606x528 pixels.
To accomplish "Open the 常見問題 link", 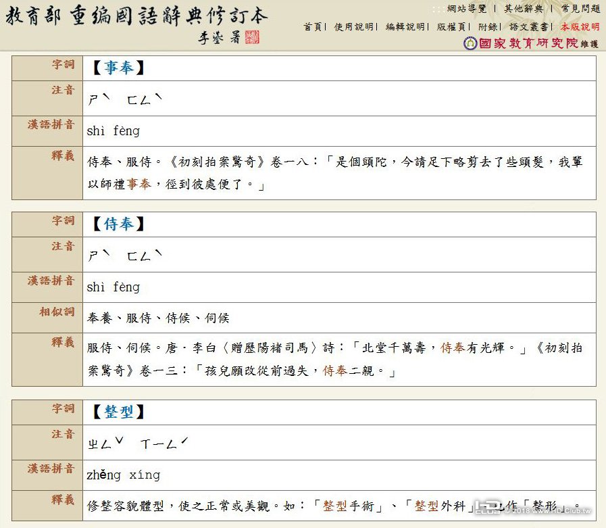I will click(580, 9).
